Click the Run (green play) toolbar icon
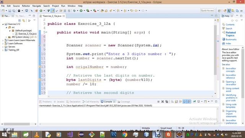The image size is (245, 138). pos(81,11)
